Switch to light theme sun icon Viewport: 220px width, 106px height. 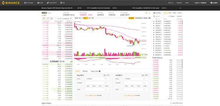click(x=146, y=13)
